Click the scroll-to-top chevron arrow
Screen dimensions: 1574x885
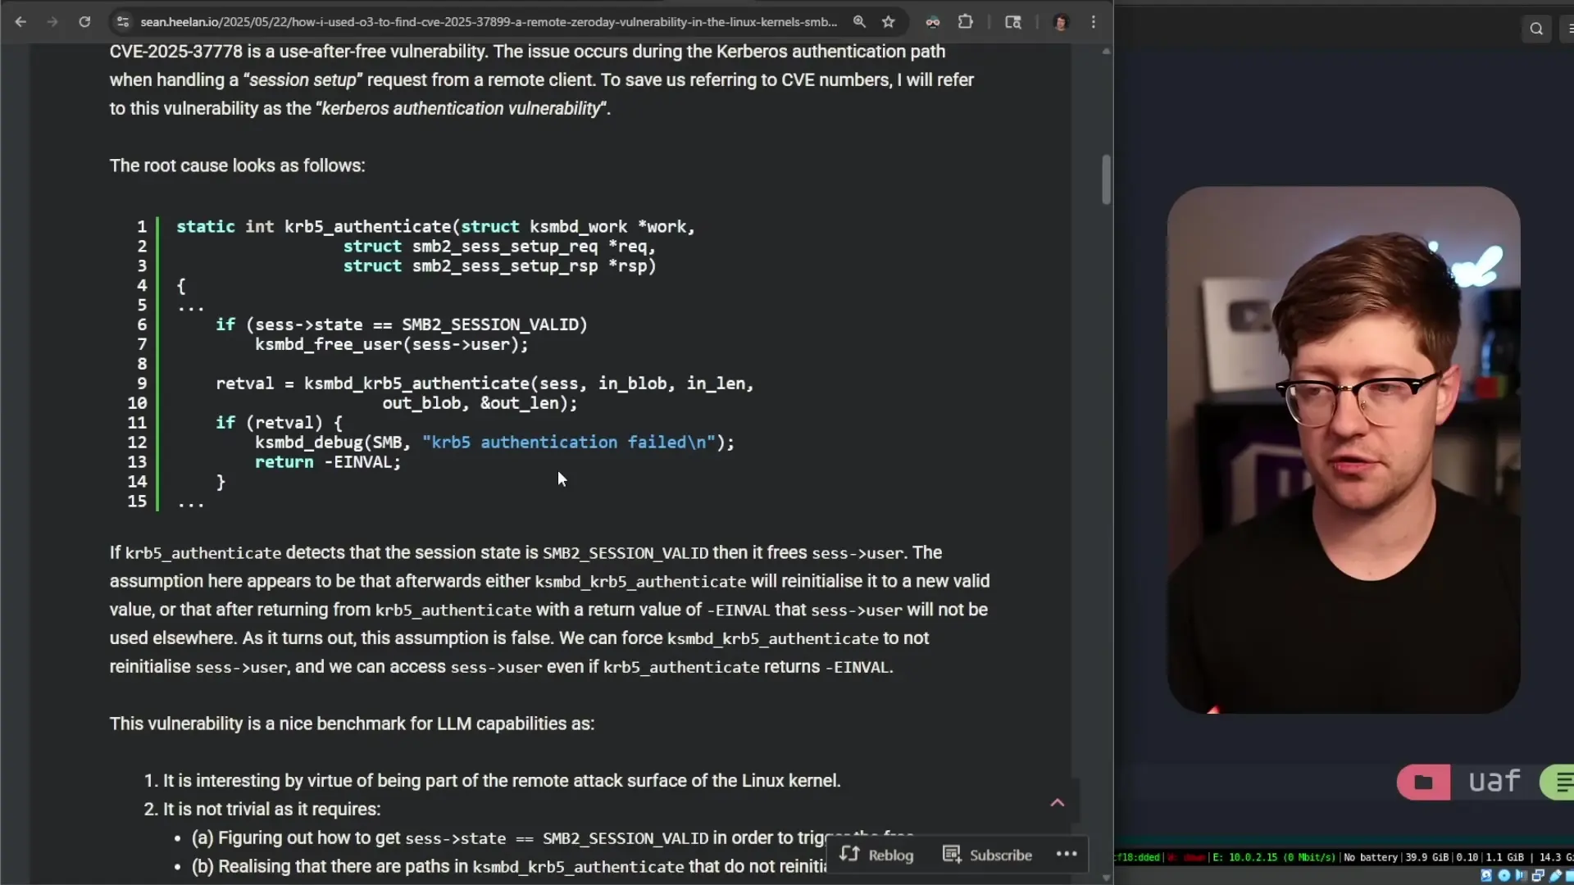point(1058,802)
